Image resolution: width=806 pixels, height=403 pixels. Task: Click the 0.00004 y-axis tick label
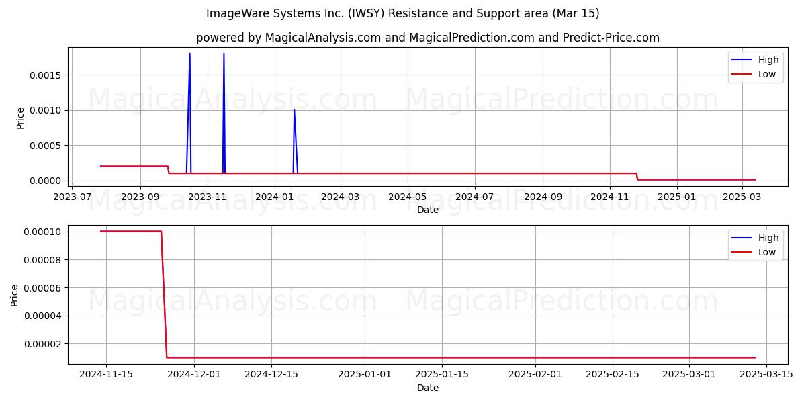pos(43,316)
